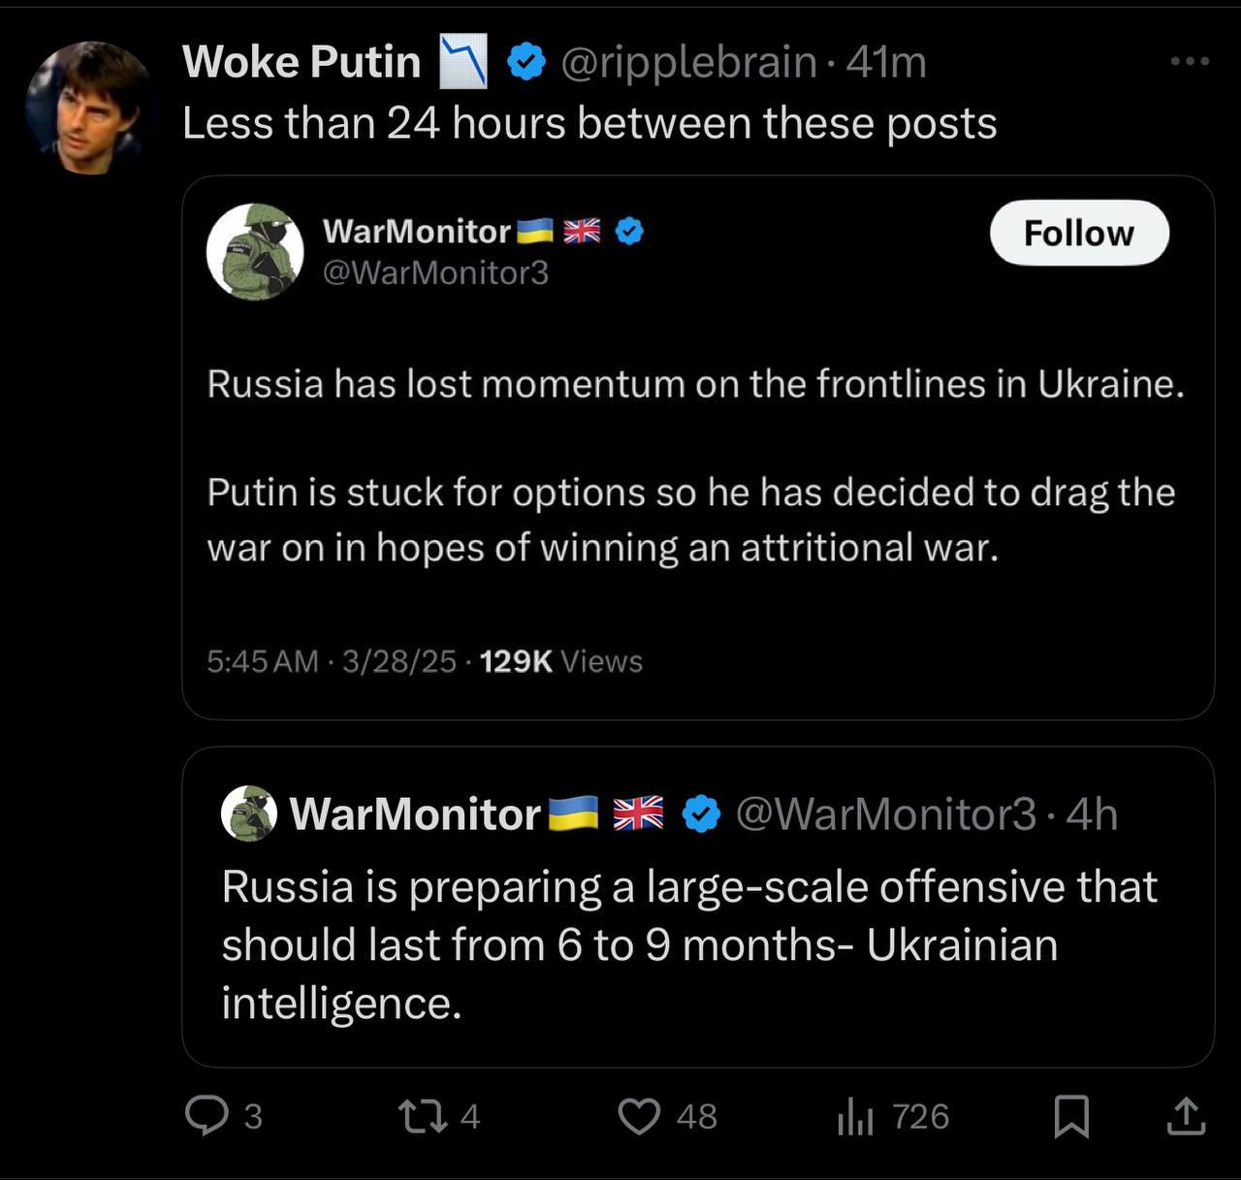Click Woke Putin's blue verified badge
1241x1180 pixels.
coord(526,62)
